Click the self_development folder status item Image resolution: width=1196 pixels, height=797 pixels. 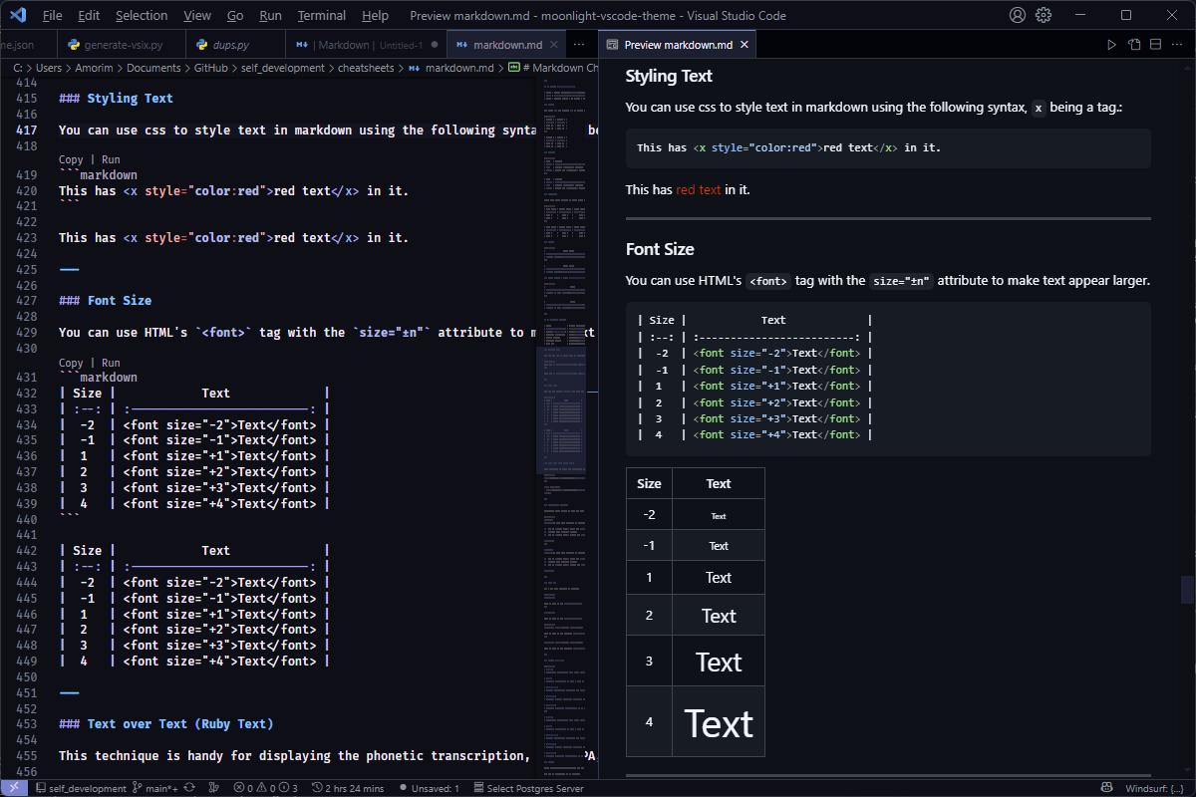pyautogui.click(x=81, y=788)
